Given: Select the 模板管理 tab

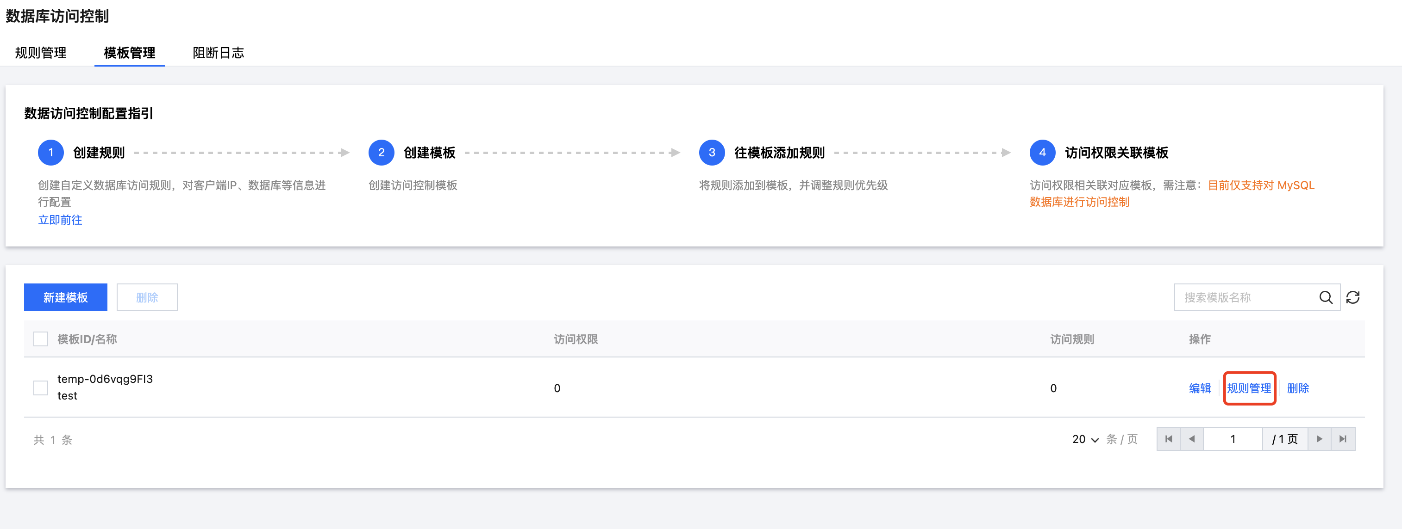Looking at the screenshot, I should pos(130,53).
